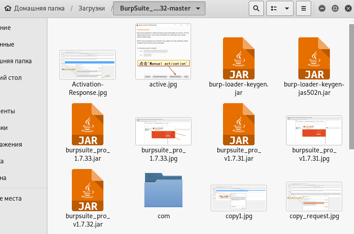Open the BurpSuite_....32-master folder dropdown
The width and height of the screenshot is (354, 234).
click(159, 8)
